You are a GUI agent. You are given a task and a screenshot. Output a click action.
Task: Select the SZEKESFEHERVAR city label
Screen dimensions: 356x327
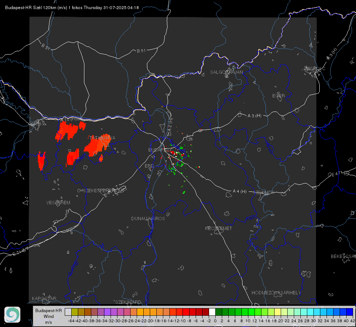tap(103, 191)
